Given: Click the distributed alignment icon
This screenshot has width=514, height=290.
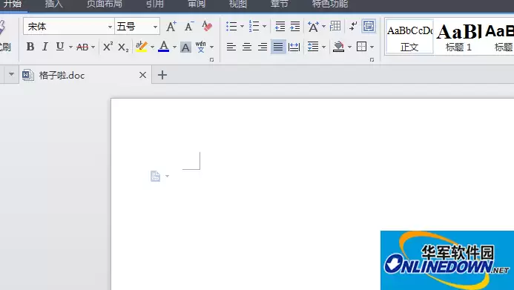Looking at the screenshot, I should [x=294, y=47].
